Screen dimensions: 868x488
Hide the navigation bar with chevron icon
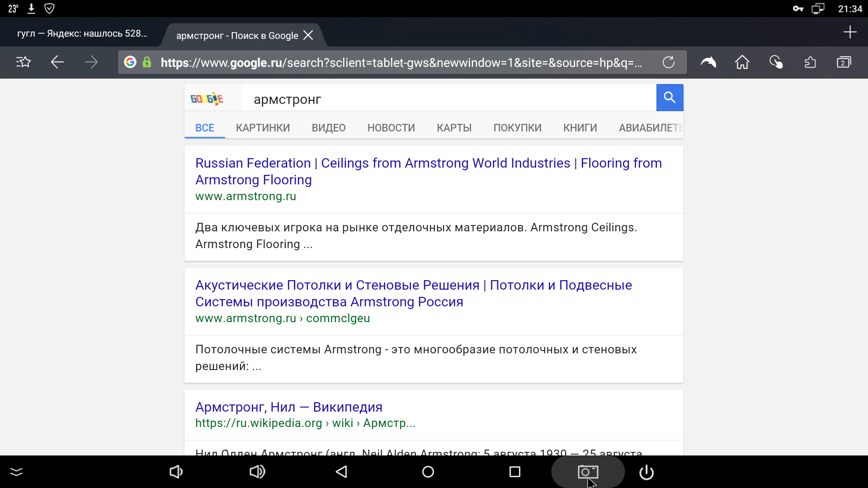click(16, 472)
